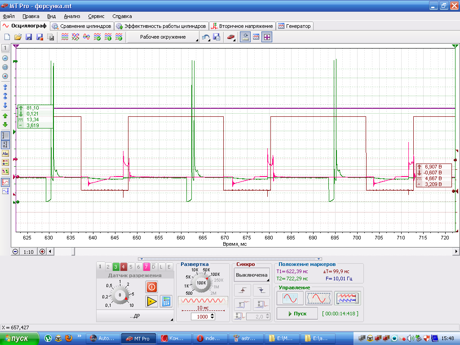
Task: Click the falling edge trigger icon
Action: pos(261,290)
